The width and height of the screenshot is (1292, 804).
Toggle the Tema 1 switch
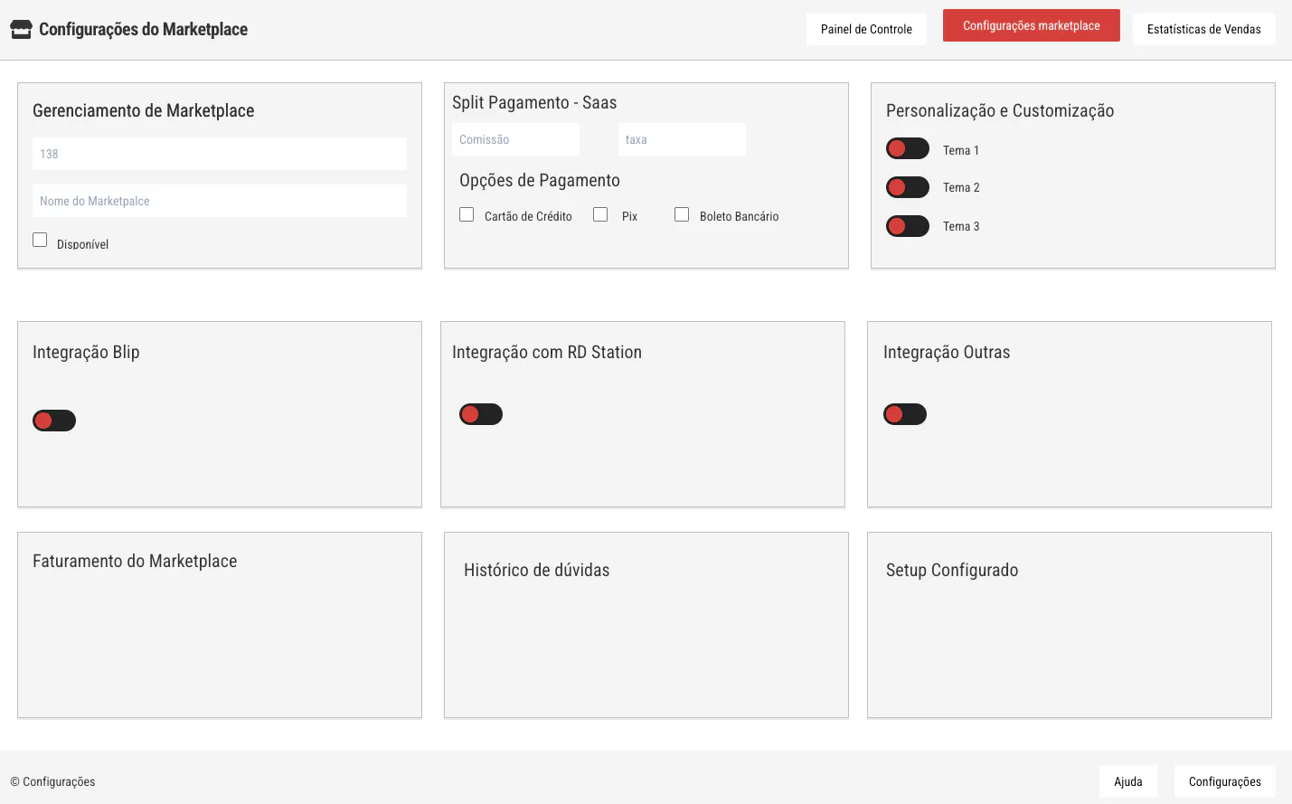pyautogui.click(x=908, y=148)
